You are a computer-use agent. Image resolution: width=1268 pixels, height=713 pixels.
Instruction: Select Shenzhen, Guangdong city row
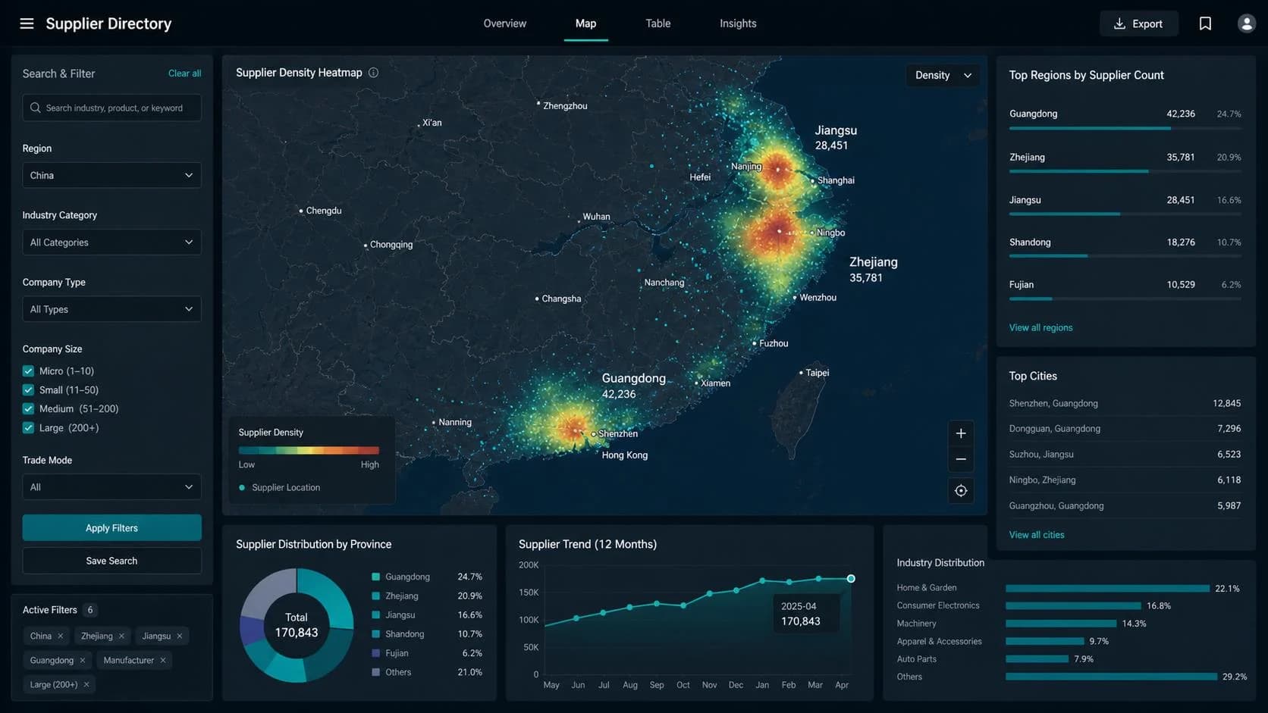1125,403
